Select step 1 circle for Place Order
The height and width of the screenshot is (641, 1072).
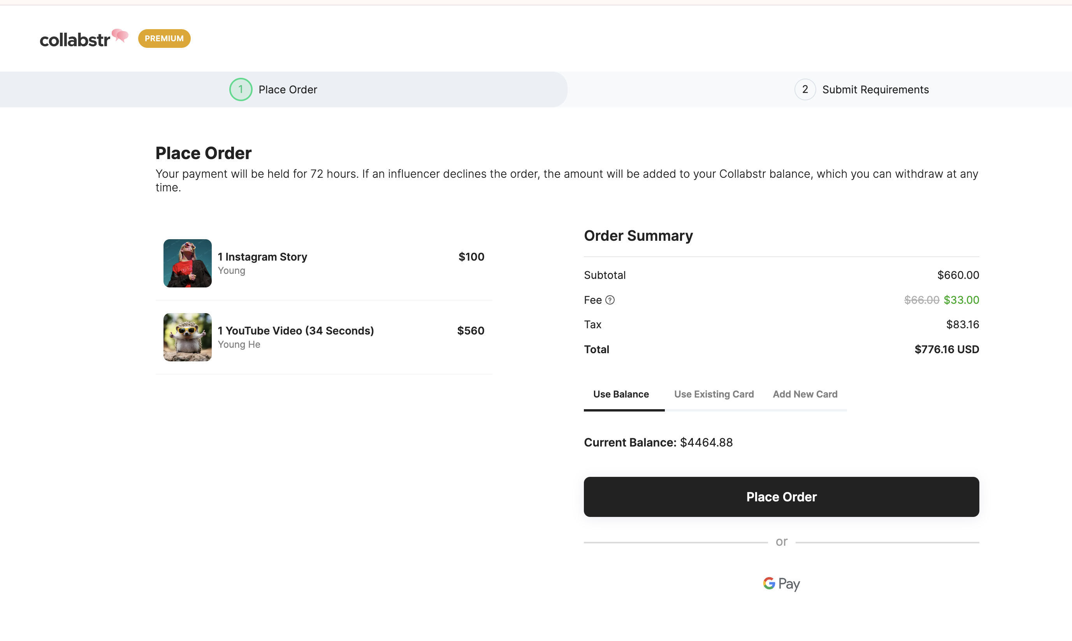pos(241,89)
